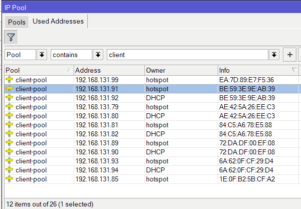Click pool icon for 192.168.131.85 row
Image resolution: width=301 pixels, height=209 pixels.
point(10,179)
